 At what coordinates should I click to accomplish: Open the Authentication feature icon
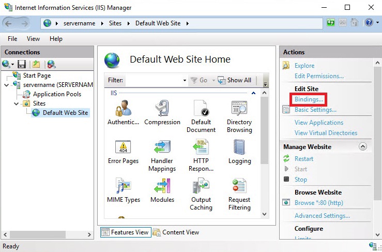tap(123, 108)
